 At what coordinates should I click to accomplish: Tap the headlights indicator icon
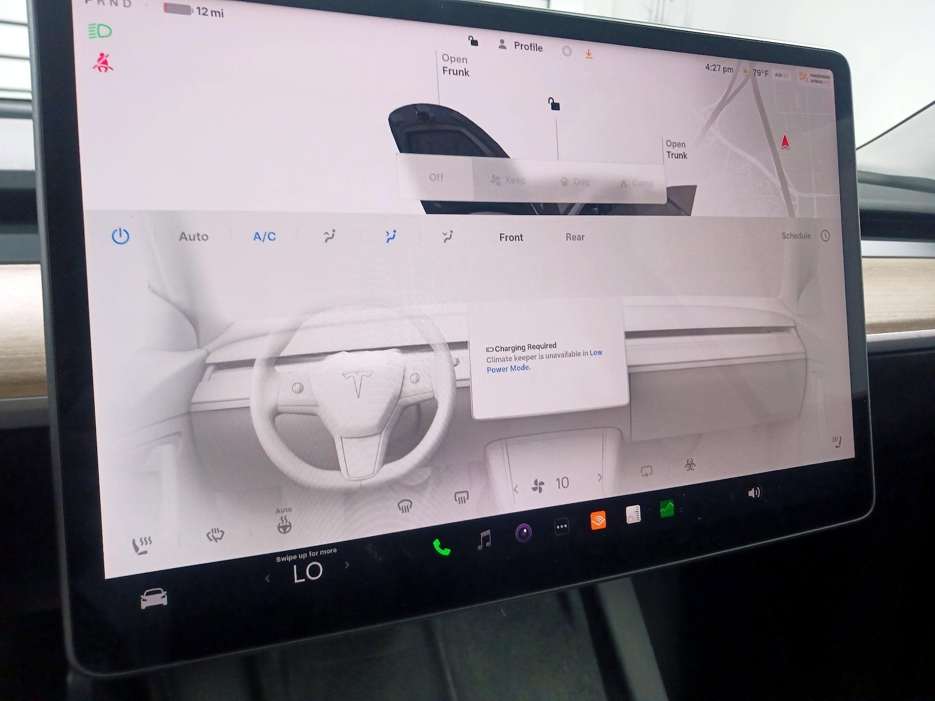tap(100, 31)
